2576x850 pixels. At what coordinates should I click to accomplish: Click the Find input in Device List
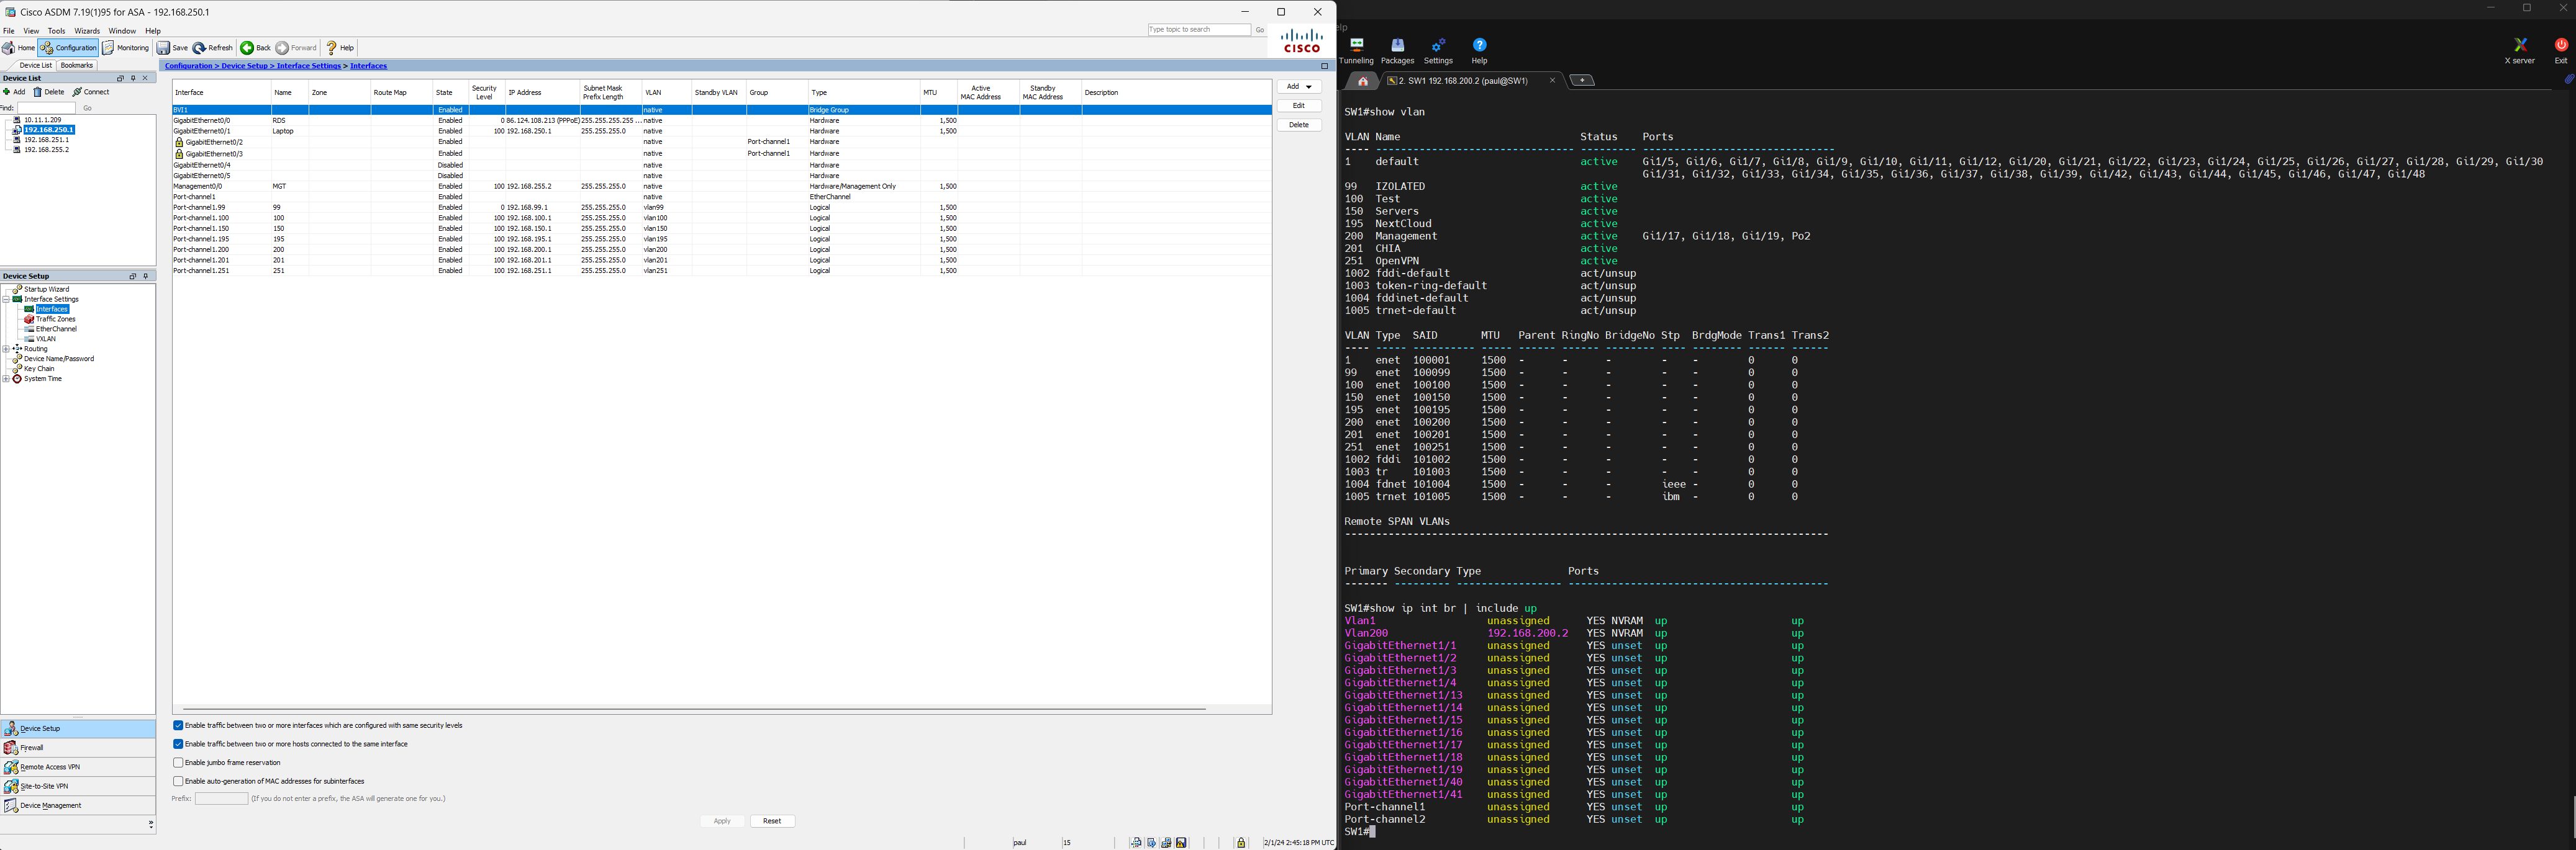[46, 108]
